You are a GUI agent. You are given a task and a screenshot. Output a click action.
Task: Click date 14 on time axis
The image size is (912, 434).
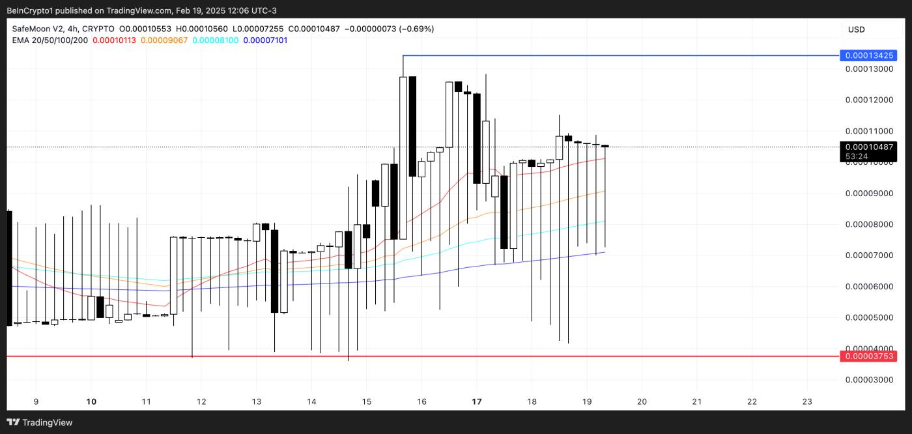click(x=311, y=402)
